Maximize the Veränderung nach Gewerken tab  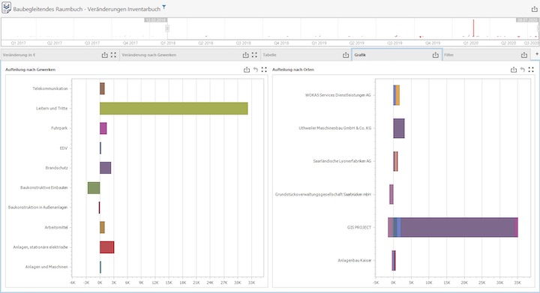tap(254, 55)
